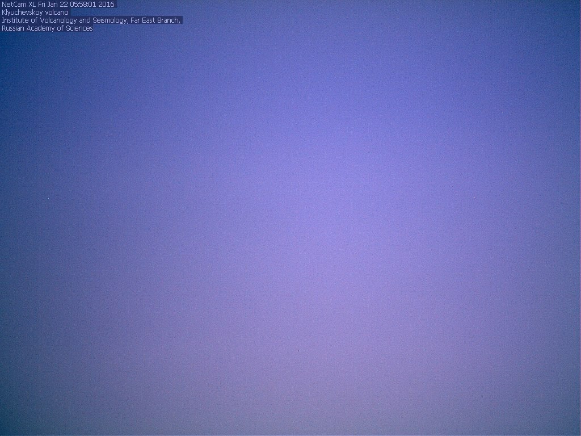Click the NetCam XL timestamp overlay line
This screenshot has width=581, height=436.
pyautogui.click(x=58, y=5)
